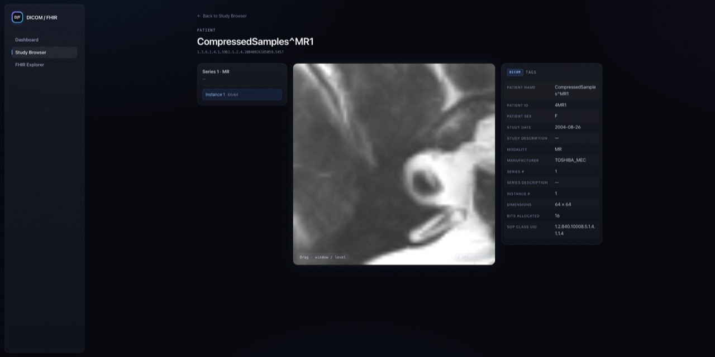Viewport: 715px width, 357px height.
Task: Click Patient ID value 4MR1
Action: coord(561,105)
